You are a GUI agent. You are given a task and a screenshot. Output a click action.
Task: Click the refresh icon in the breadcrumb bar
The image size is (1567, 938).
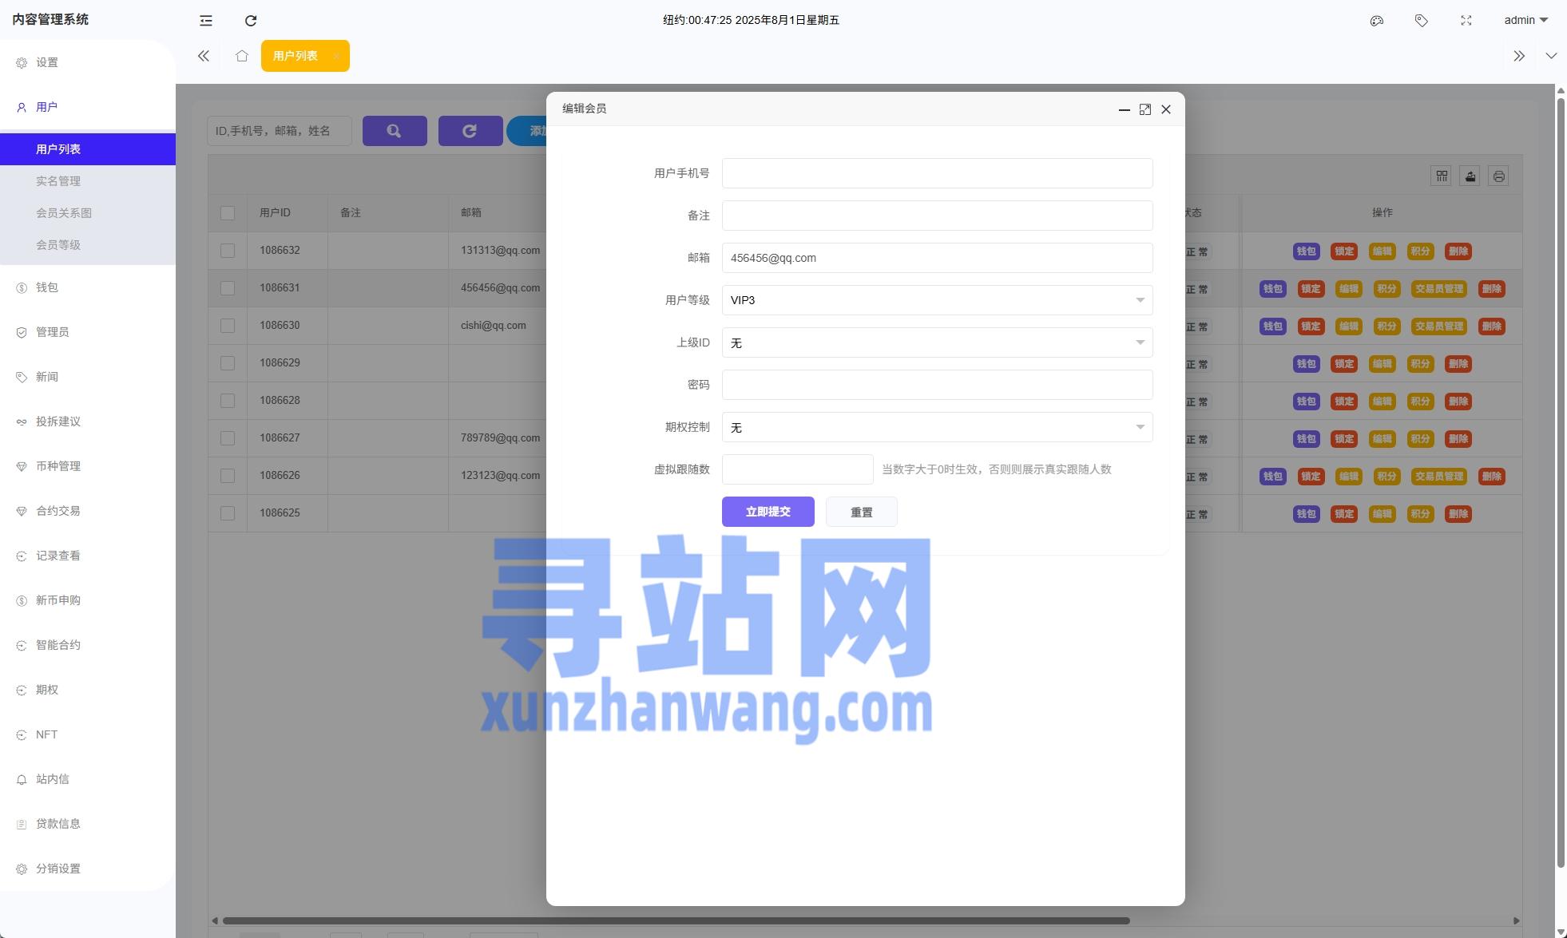click(251, 20)
